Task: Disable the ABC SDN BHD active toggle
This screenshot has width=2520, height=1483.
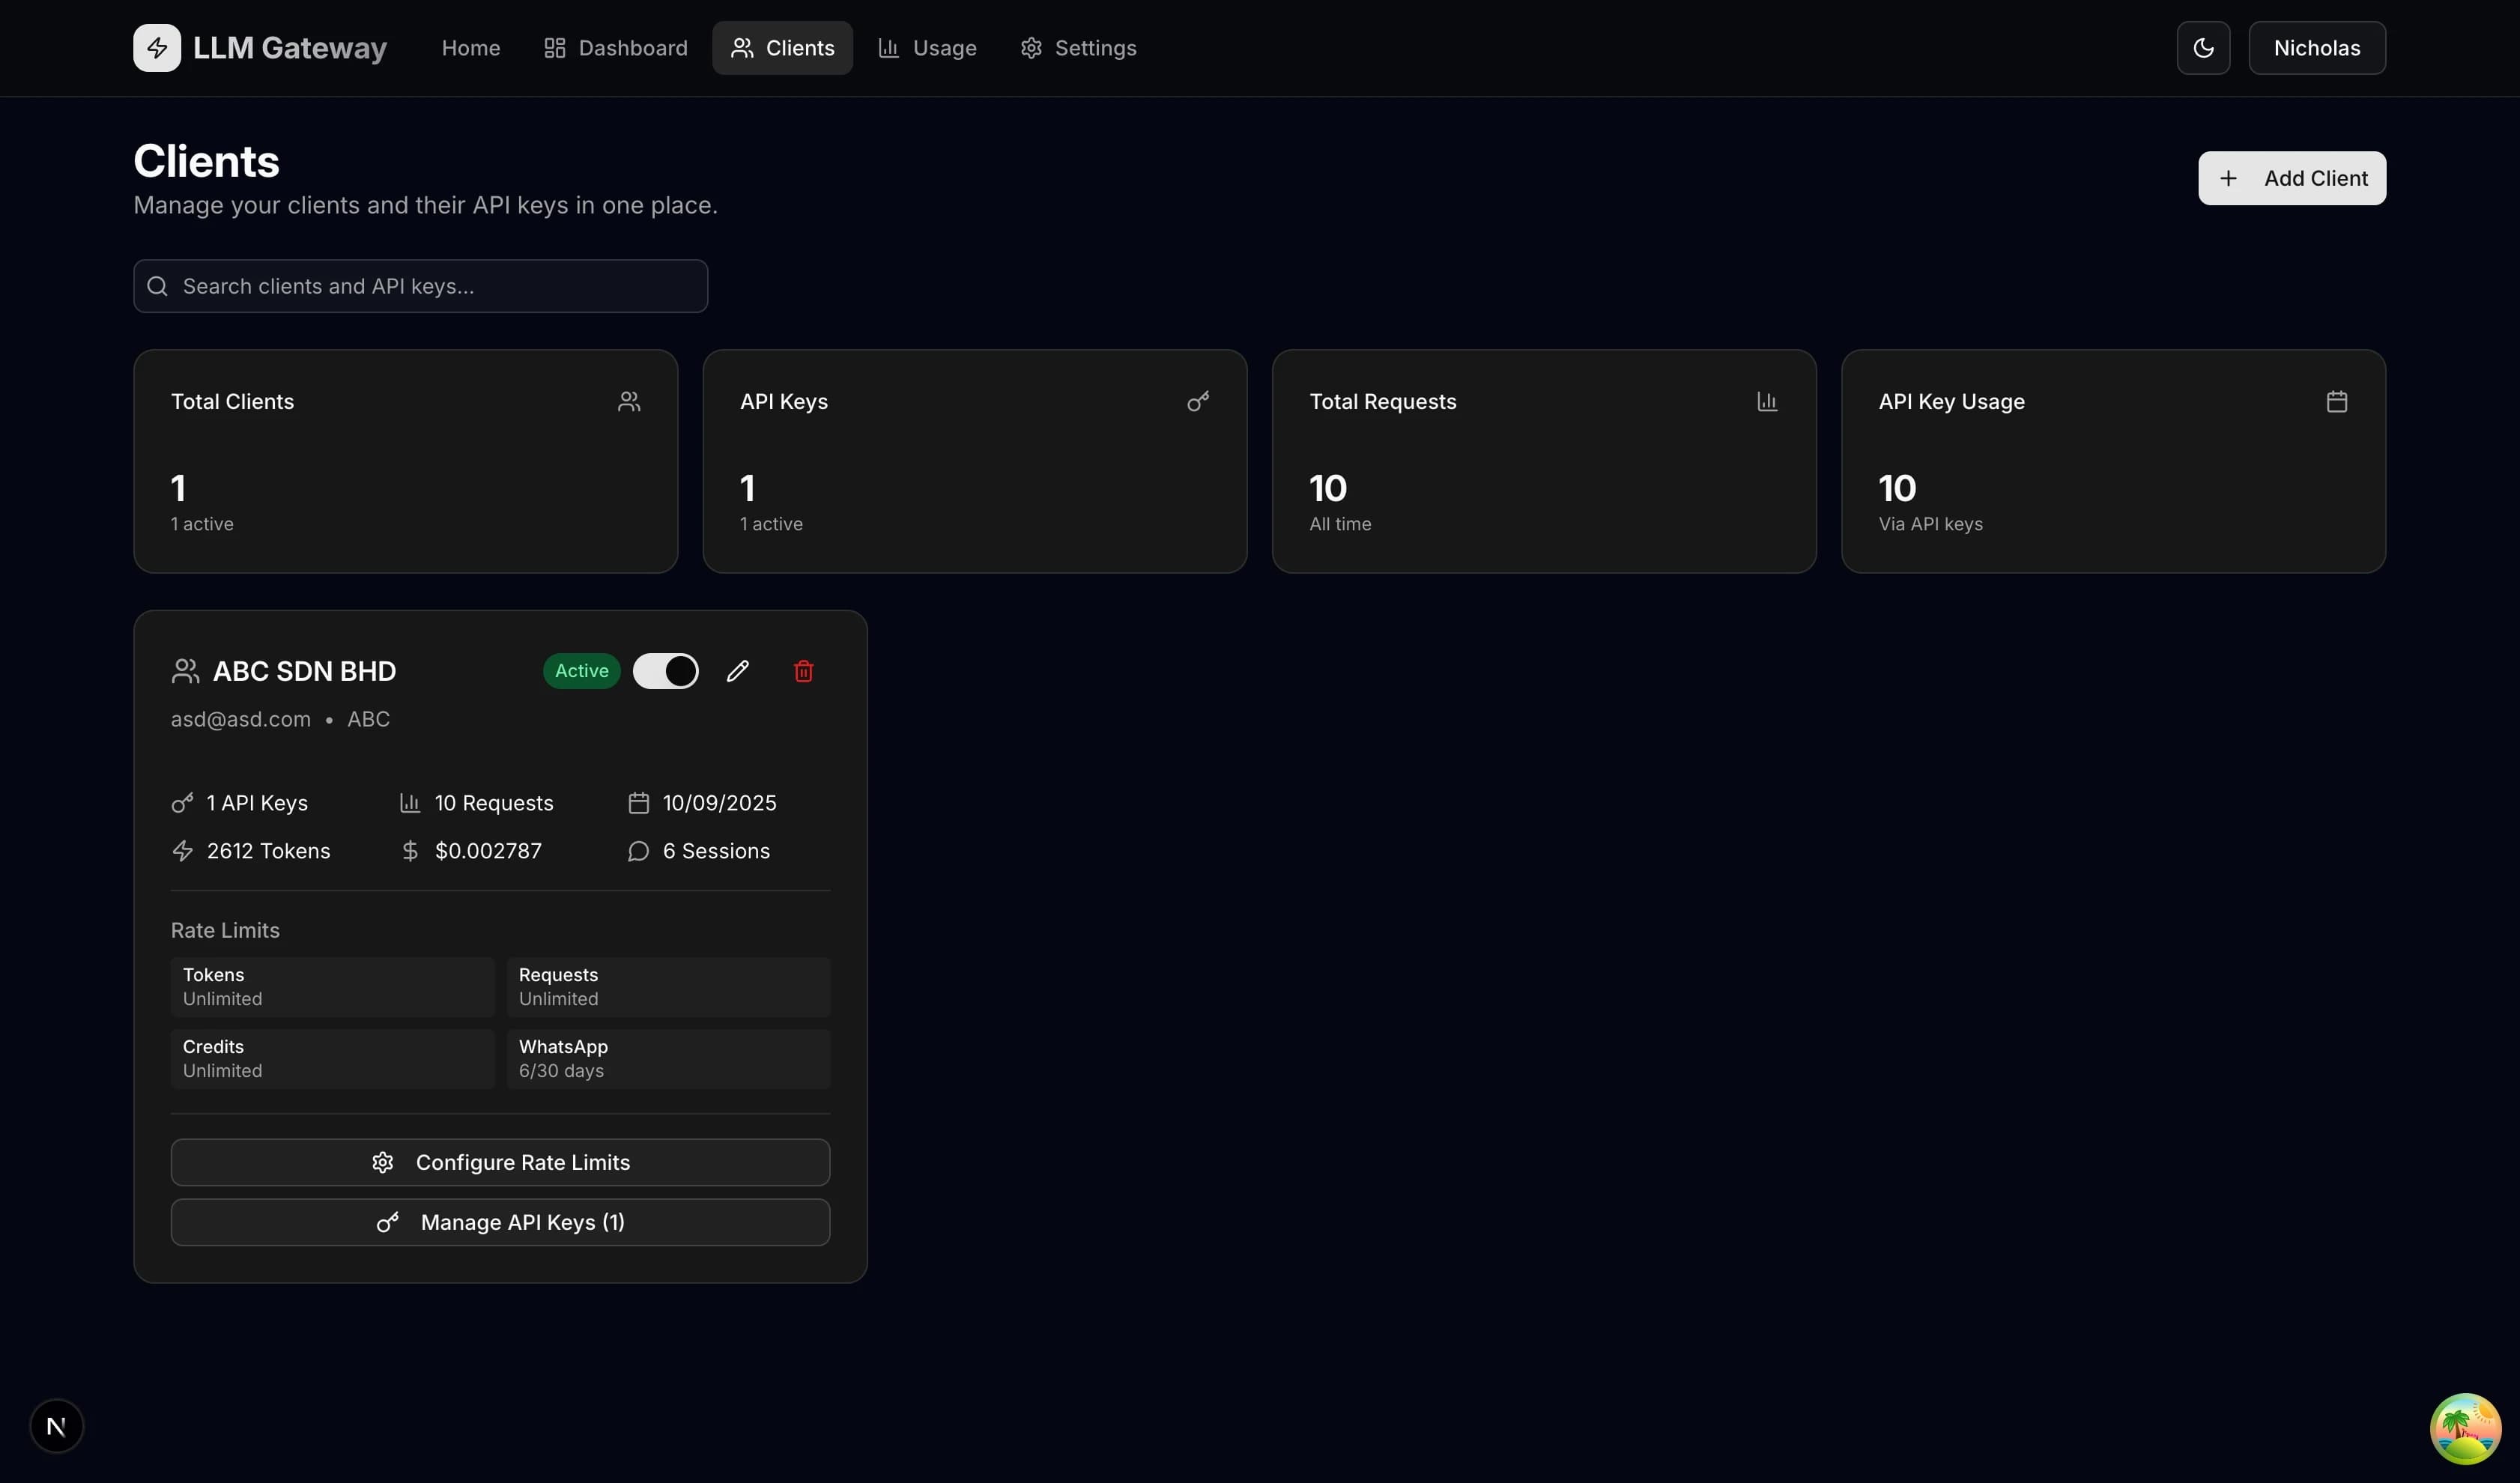Action: tap(665, 671)
